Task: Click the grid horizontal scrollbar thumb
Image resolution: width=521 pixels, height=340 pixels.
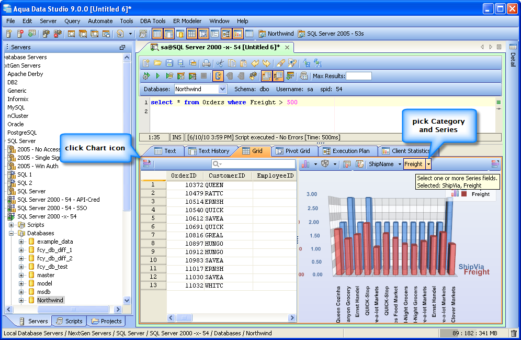Action: [184, 317]
